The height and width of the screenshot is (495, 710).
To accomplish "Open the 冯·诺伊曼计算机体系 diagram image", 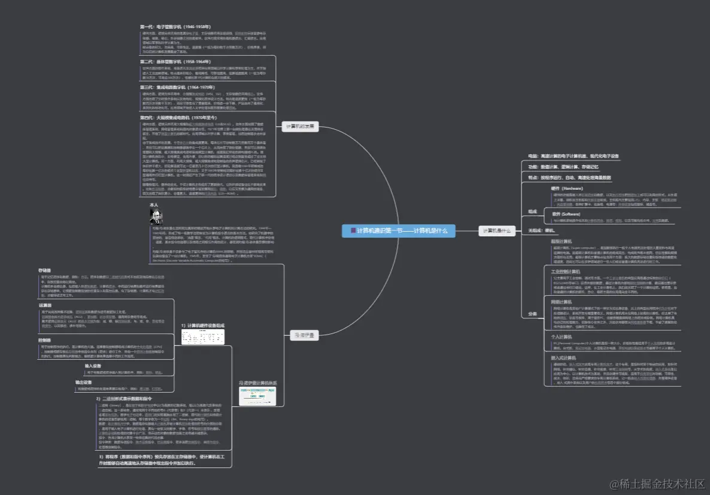I will pyautogui.click(x=257, y=396).
